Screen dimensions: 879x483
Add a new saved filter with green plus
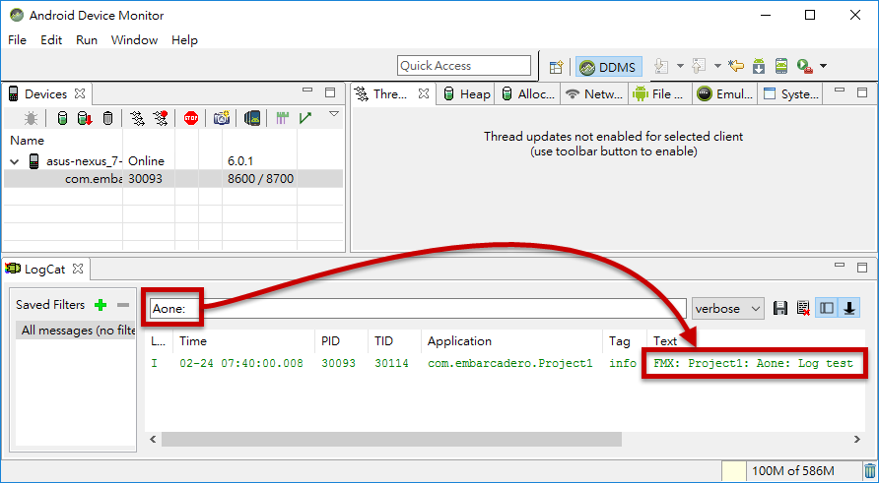[x=101, y=305]
